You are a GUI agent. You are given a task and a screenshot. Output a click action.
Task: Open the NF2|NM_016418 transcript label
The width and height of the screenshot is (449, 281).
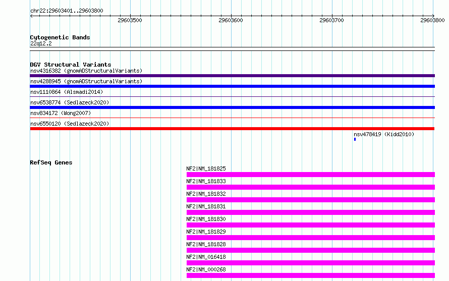pyautogui.click(x=206, y=257)
